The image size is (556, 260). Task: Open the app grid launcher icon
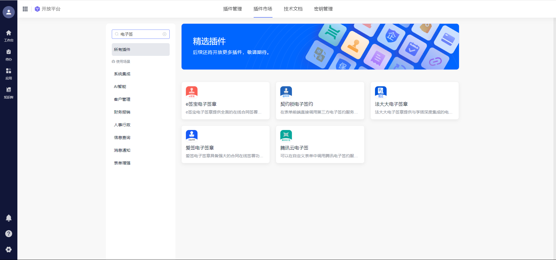(x=25, y=9)
